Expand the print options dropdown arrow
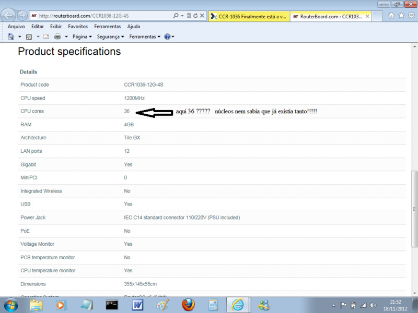The image size is (418, 313). click(66, 37)
